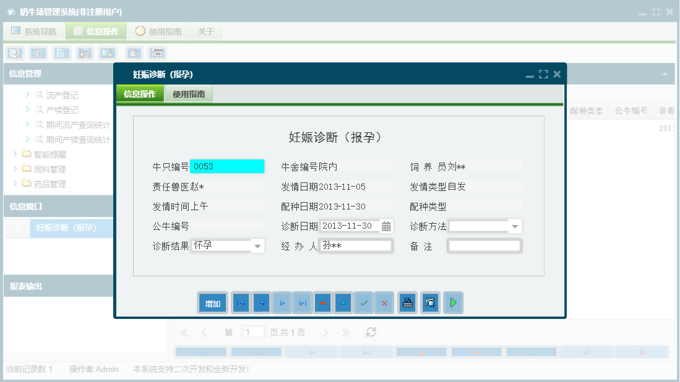Jump to first record with the navigation icon

tap(240, 303)
